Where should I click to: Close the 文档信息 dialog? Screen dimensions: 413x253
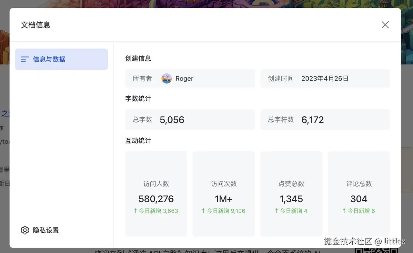(x=385, y=25)
